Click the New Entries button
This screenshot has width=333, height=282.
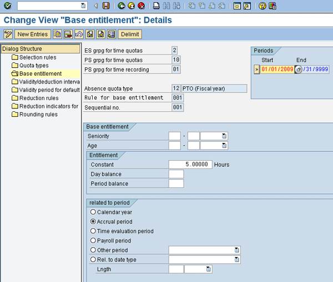click(33, 34)
